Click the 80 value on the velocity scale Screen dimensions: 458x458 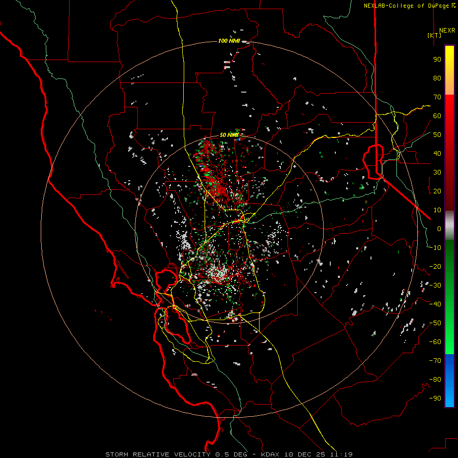[437, 78]
